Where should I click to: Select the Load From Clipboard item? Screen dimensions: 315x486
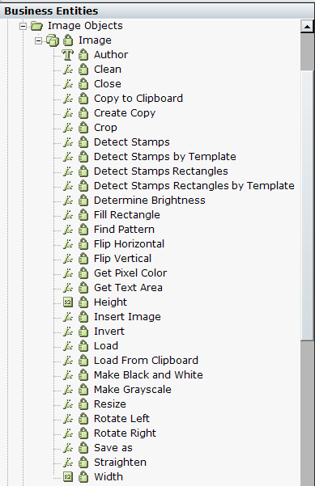[x=146, y=360]
